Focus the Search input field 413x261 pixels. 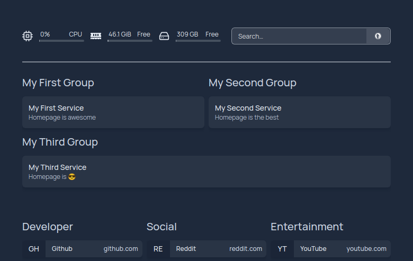[299, 36]
